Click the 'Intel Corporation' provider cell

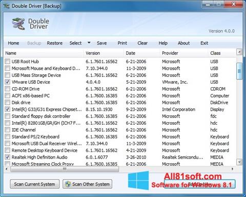(x=178, y=109)
